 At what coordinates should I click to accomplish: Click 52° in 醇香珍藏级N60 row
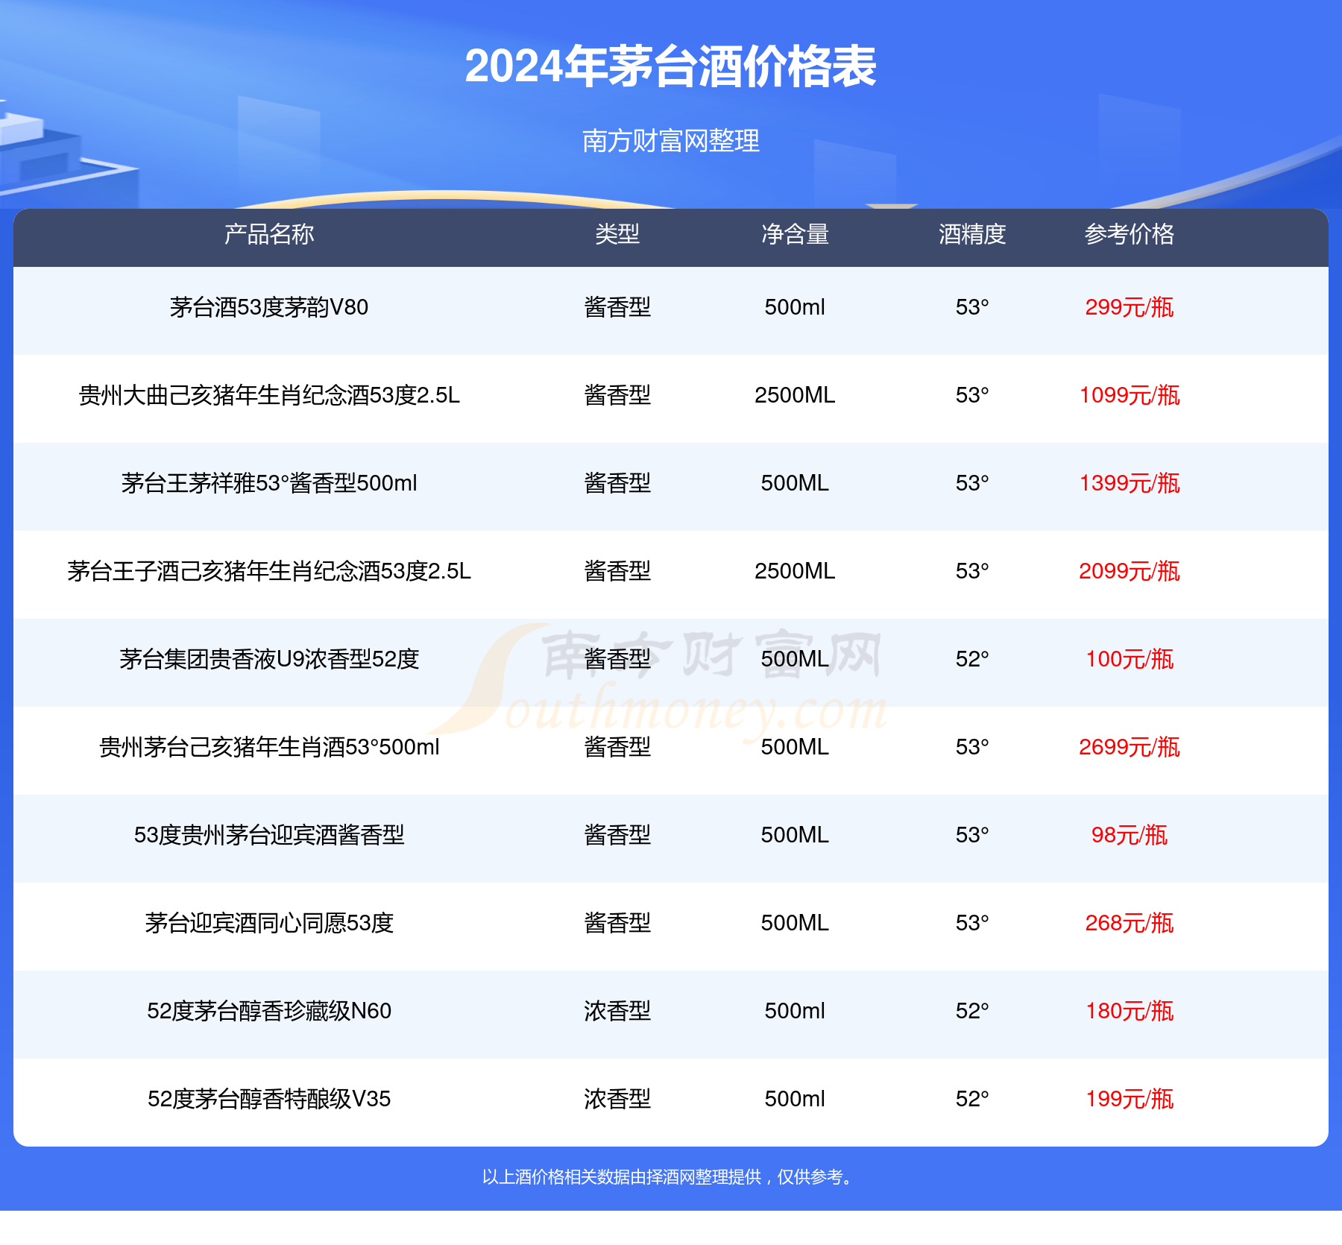click(x=972, y=1011)
